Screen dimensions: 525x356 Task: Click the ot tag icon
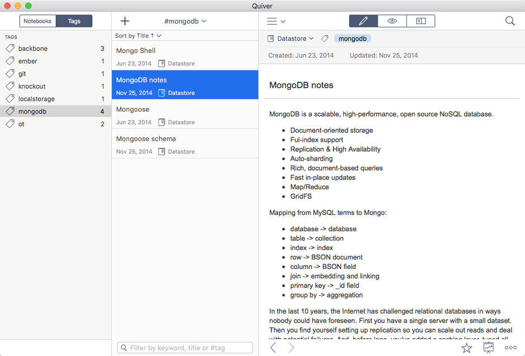click(x=10, y=124)
